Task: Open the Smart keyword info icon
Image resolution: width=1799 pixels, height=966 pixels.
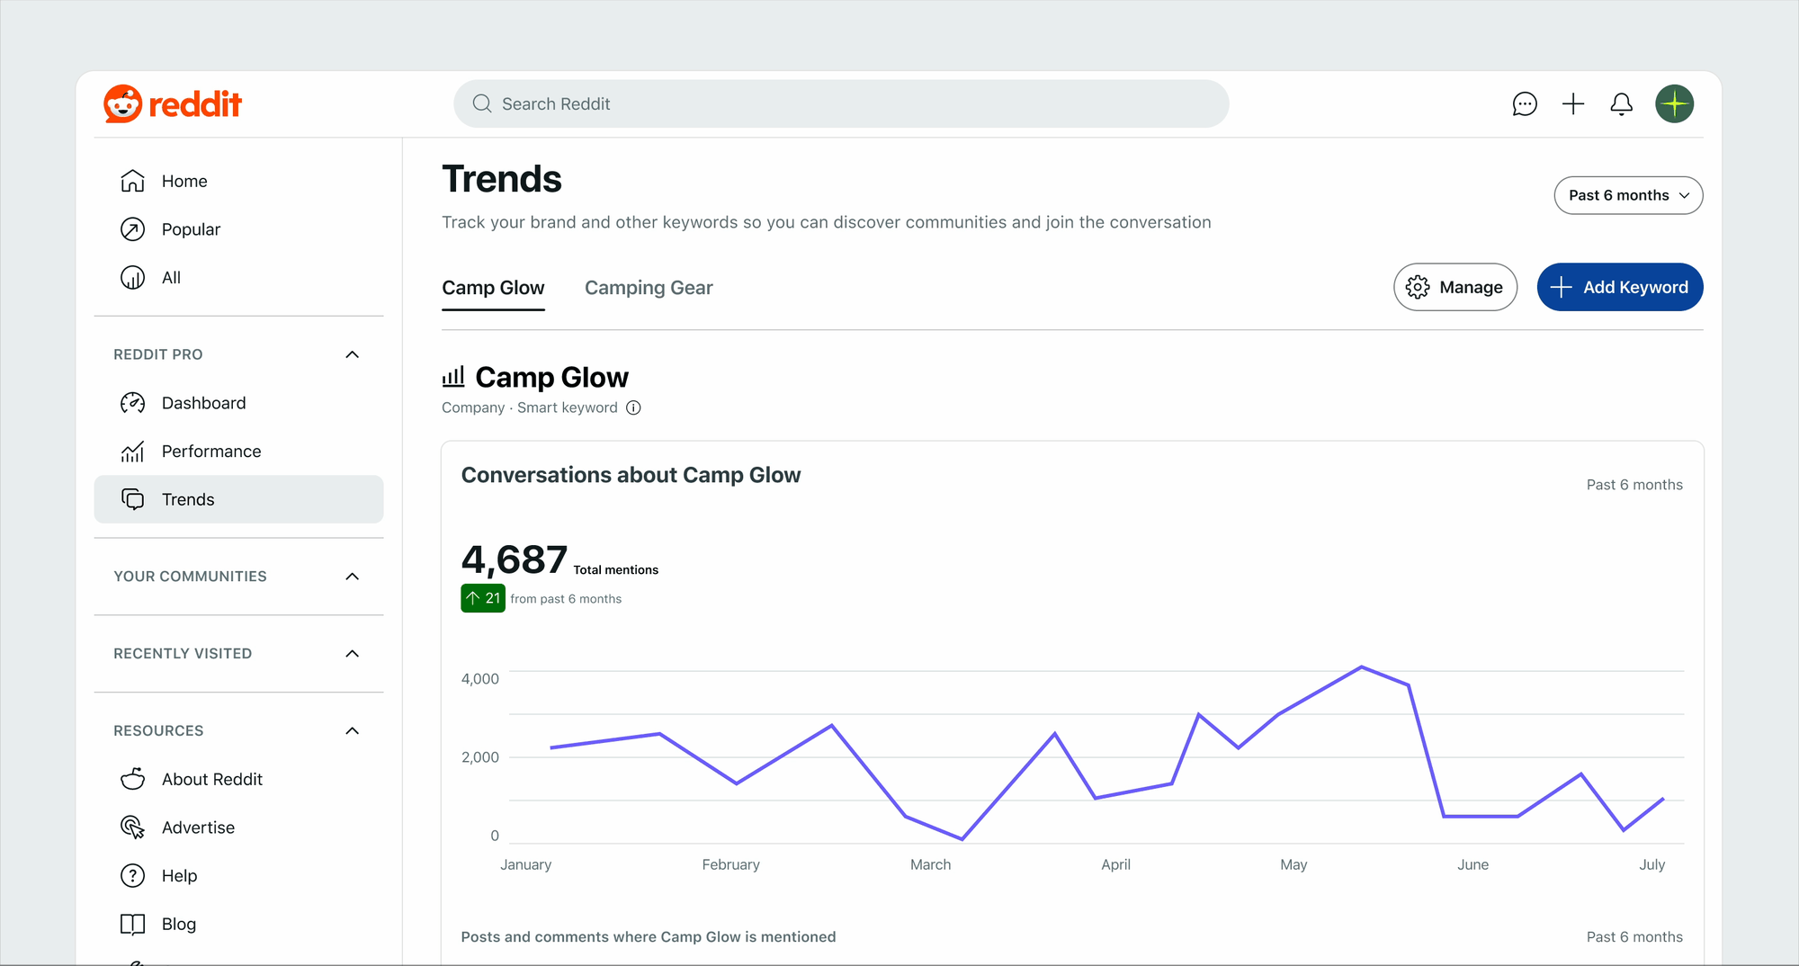Action: (633, 407)
